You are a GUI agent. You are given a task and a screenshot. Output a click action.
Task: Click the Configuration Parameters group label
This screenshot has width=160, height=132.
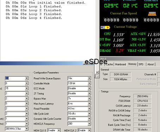[46, 72]
